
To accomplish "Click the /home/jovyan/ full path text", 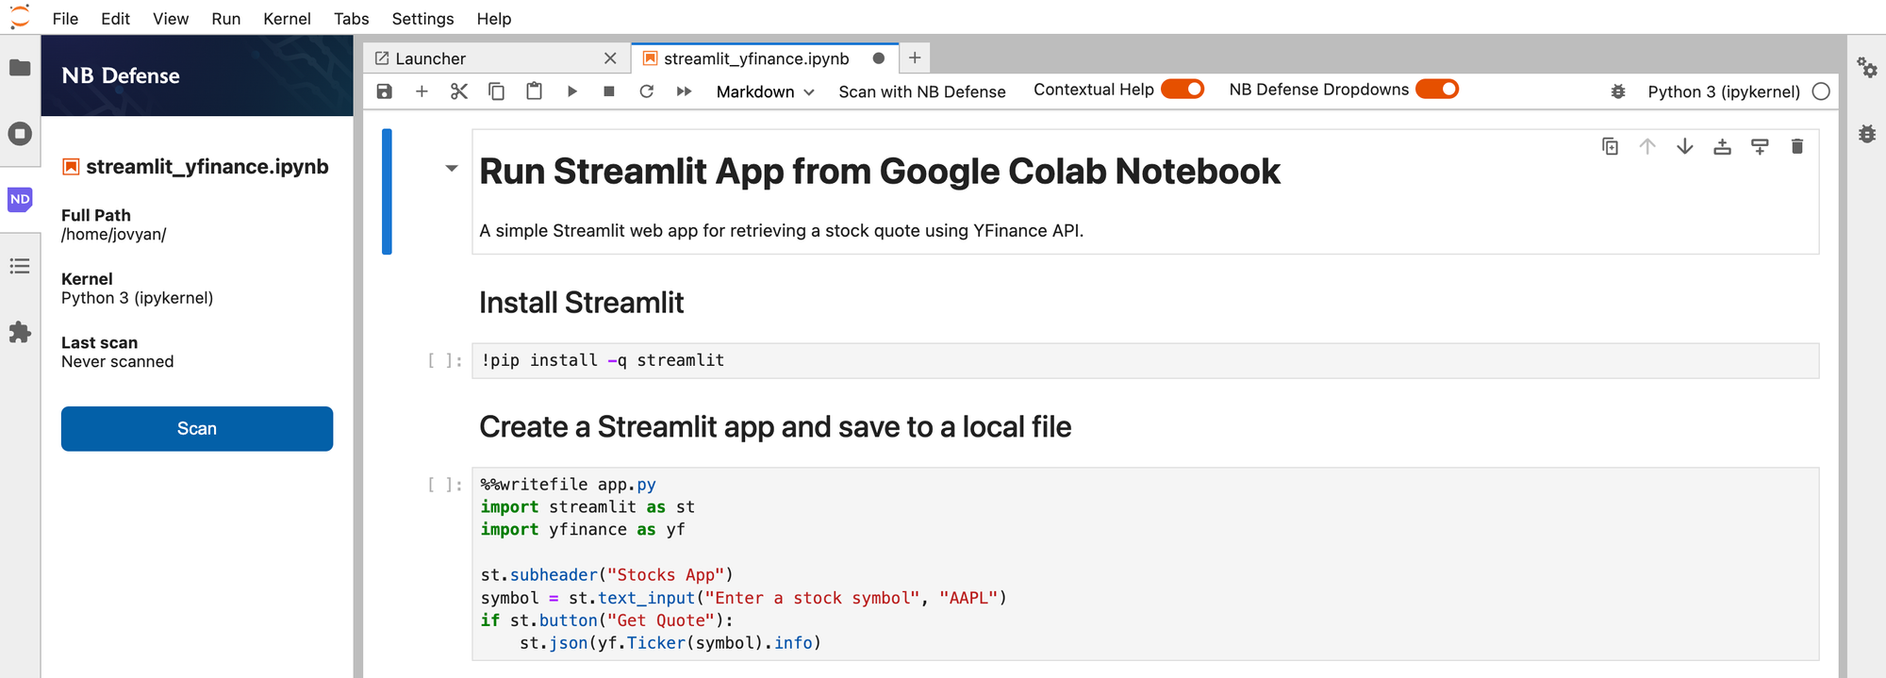I will [x=113, y=234].
